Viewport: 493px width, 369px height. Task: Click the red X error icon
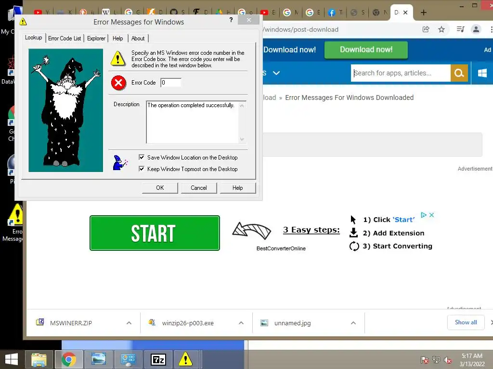pos(118,83)
